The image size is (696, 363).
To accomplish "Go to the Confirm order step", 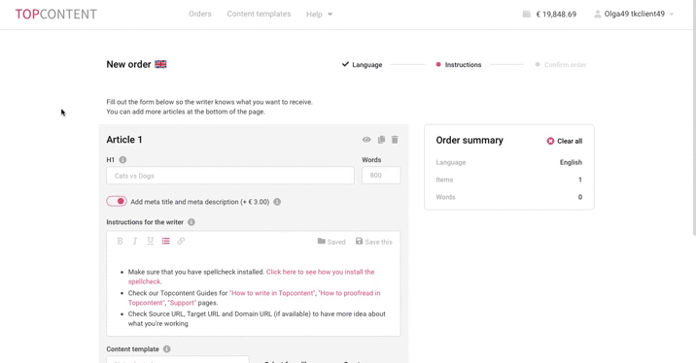I will click(x=561, y=65).
